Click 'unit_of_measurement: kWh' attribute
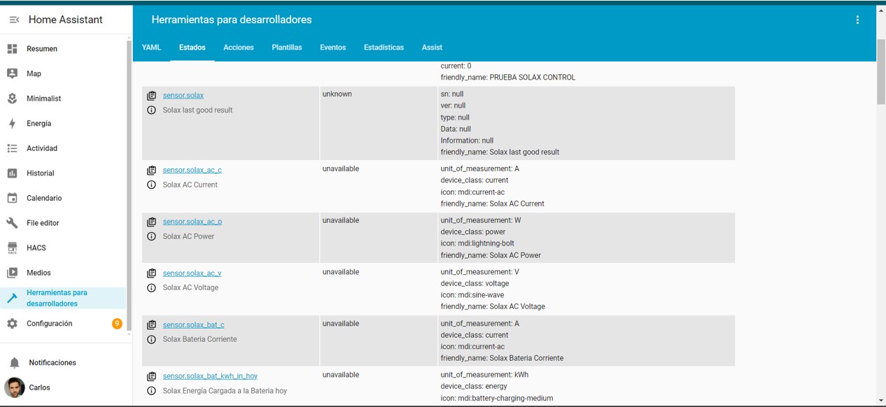Viewport: 886px width, 407px height. (x=484, y=375)
